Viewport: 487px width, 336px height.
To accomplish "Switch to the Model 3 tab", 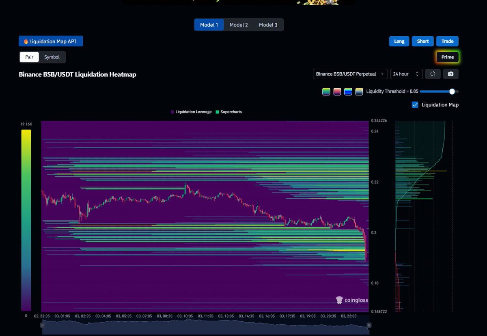I will pyautogui.click(x=268, y=25).
